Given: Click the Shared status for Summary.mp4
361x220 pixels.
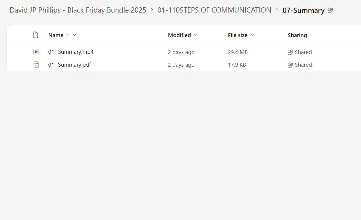Looking at the screenshot, I should (x=303, y=52).
